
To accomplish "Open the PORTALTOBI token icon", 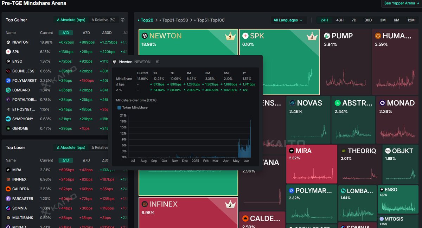I will pyautogui.click(x=8, y=100).
